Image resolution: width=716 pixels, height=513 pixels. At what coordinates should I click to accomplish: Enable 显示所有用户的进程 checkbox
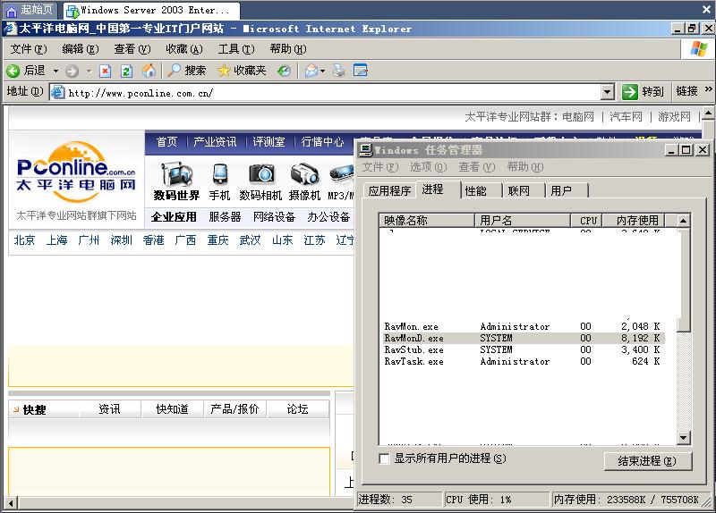coord(385,458)
